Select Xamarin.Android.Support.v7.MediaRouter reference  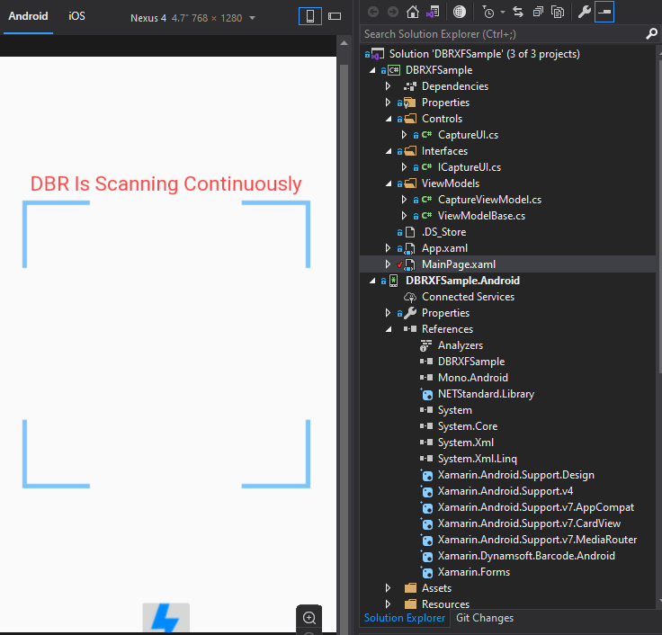point(537,540)
